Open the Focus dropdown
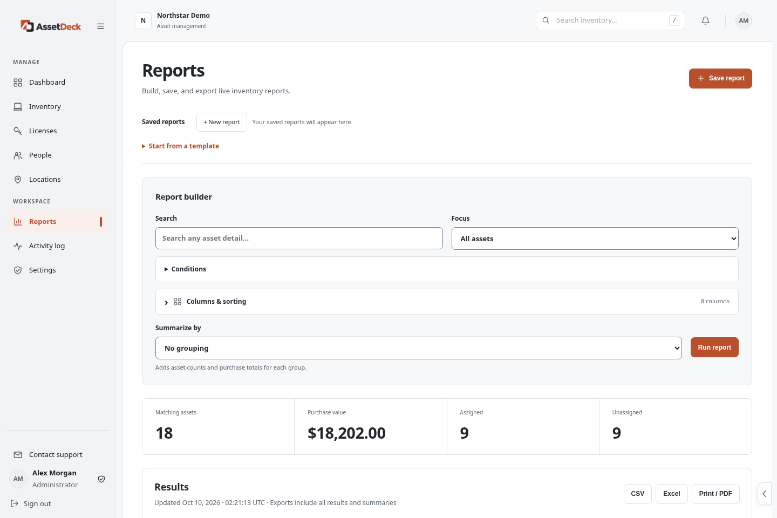 pos(595,238)
